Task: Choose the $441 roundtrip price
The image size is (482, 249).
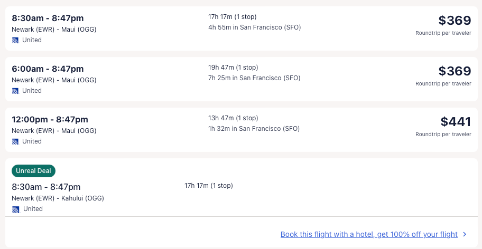Action: (x=456, y=122)
